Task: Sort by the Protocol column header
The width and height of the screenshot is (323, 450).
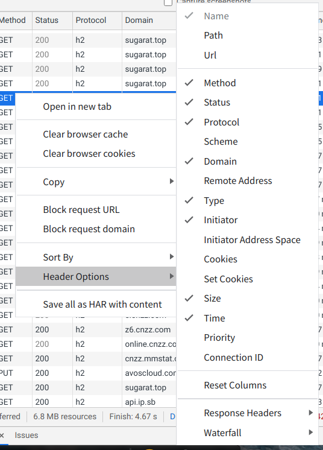Action: point(97,21)
